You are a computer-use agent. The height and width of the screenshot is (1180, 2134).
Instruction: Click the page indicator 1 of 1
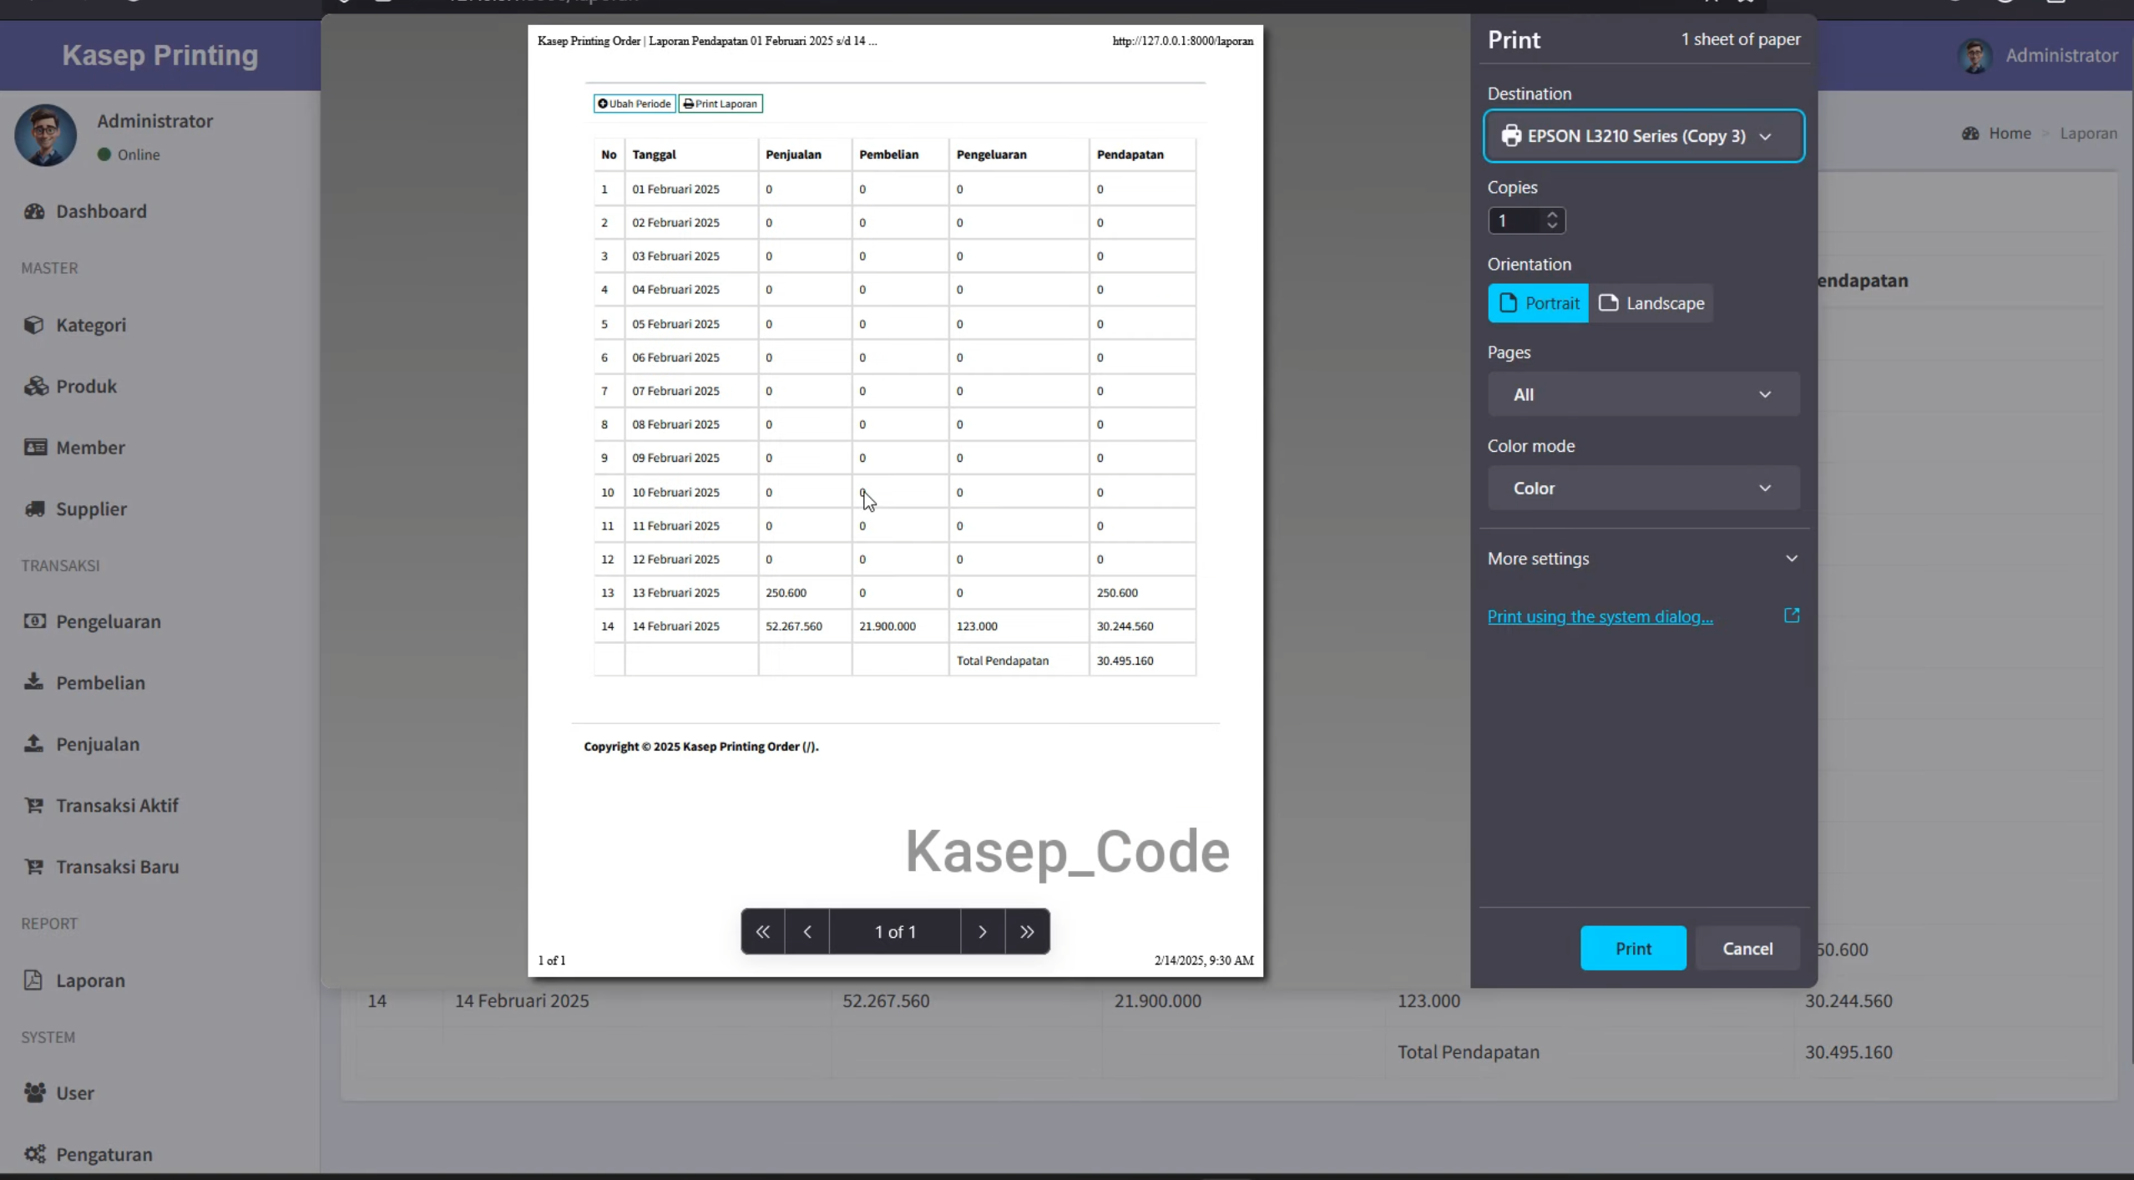(895, 931)
